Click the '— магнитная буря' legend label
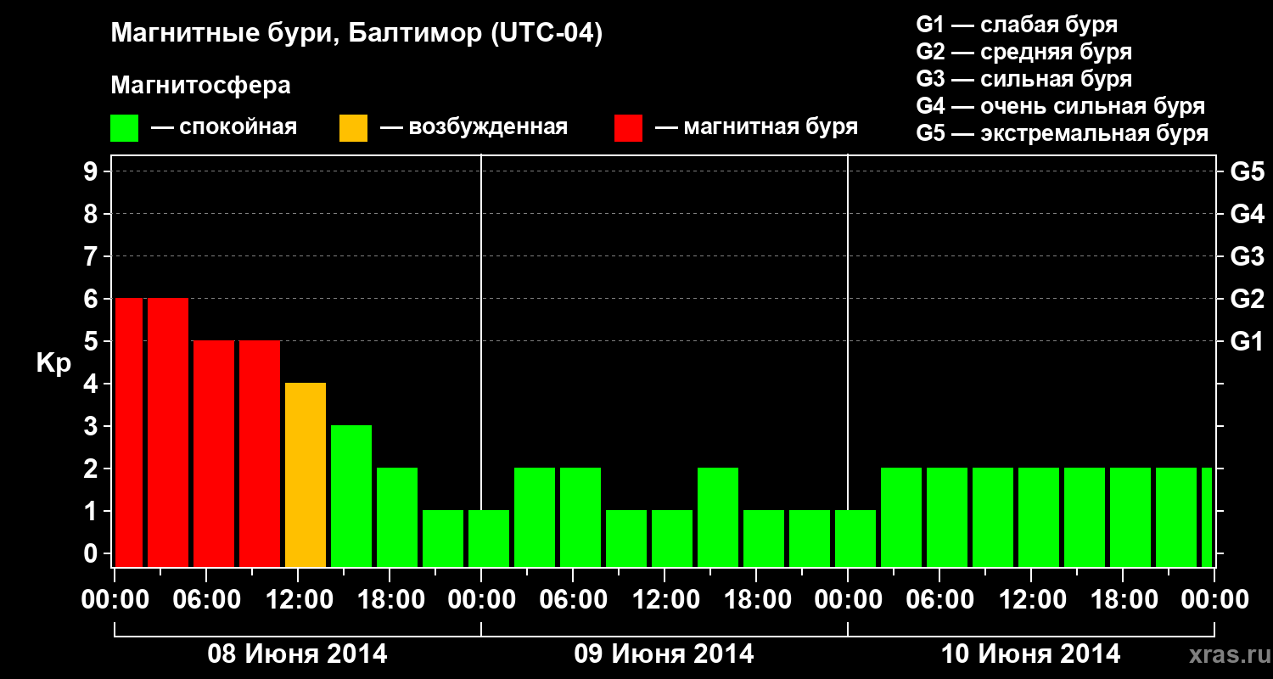 tap(756, 128)
